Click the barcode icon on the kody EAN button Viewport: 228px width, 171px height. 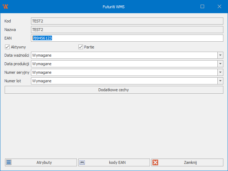point(82,162)
